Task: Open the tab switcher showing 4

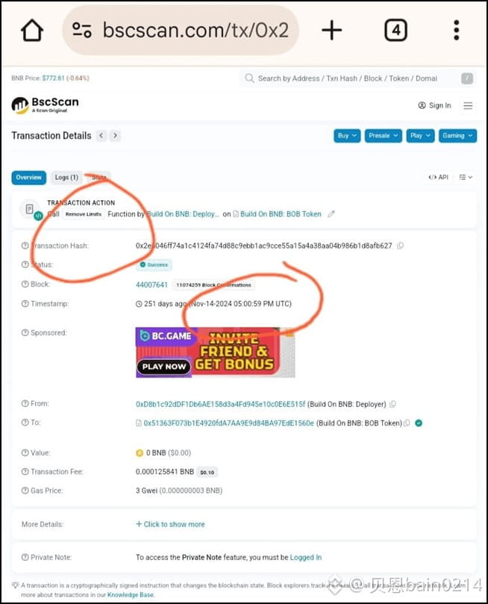Action: pyautogui.click(x=395, y=30)
